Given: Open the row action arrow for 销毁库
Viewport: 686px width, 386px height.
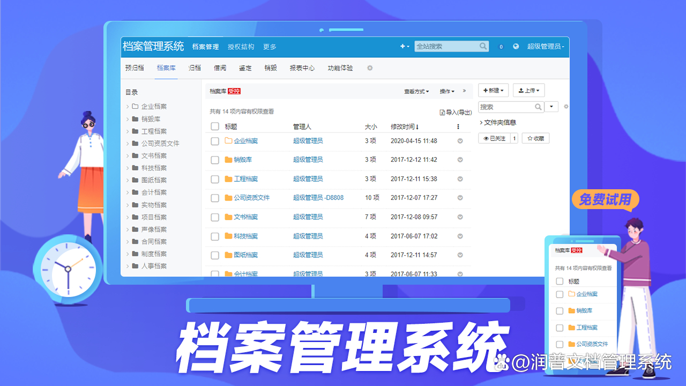Looking at the screenshot, I should tap(460, 160).
